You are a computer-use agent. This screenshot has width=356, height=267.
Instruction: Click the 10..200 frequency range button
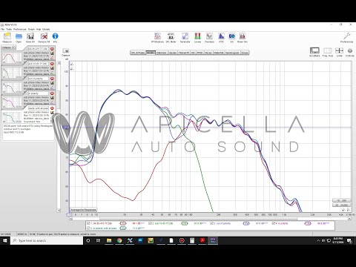point(341,200)
